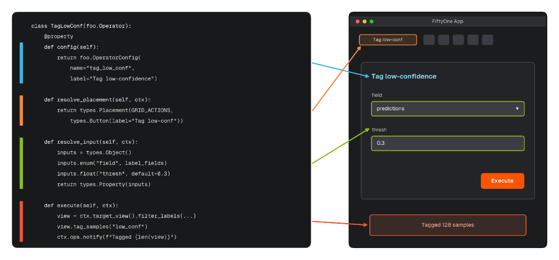This screenshot has height=260, width=559.
Task: Click the view.tag_samples("low_conf") line
Action: tap(102, 227)
